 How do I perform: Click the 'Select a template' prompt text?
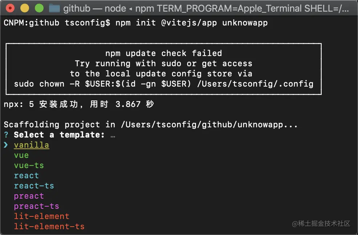[x=59, y=135]
